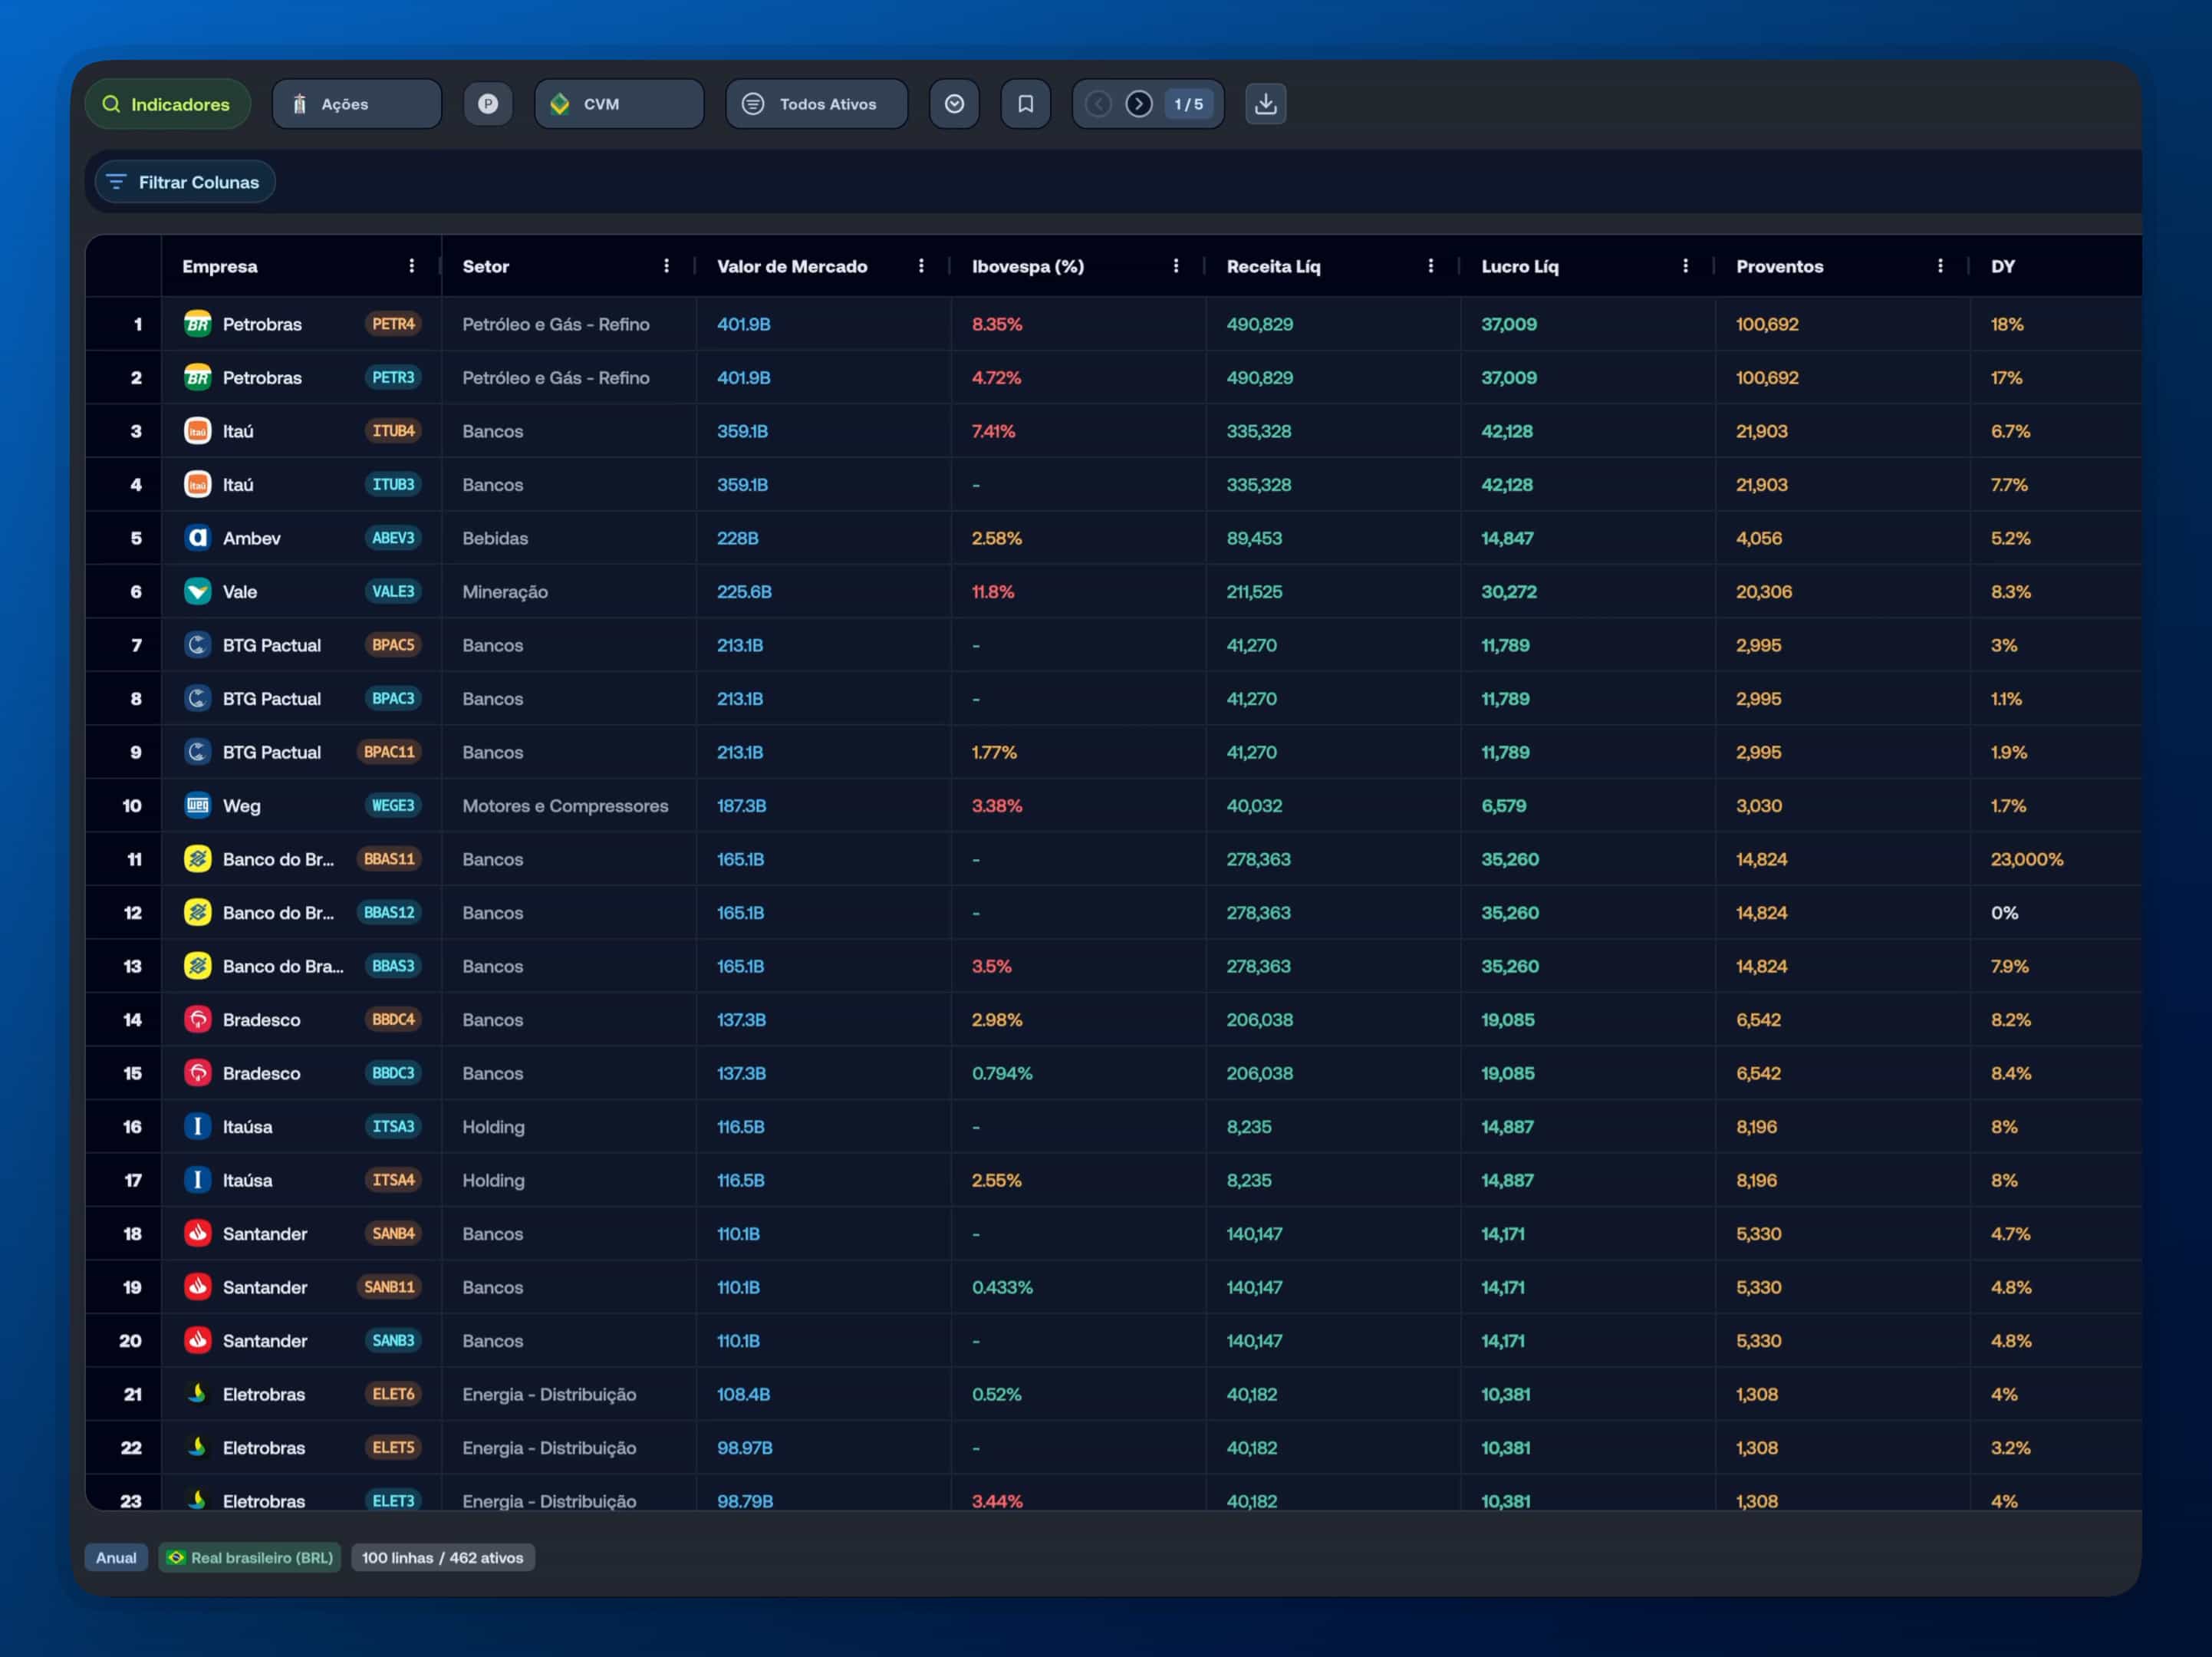Click the BPAC11 ticker badge
2212x1657 pixels.
(389, 752)
